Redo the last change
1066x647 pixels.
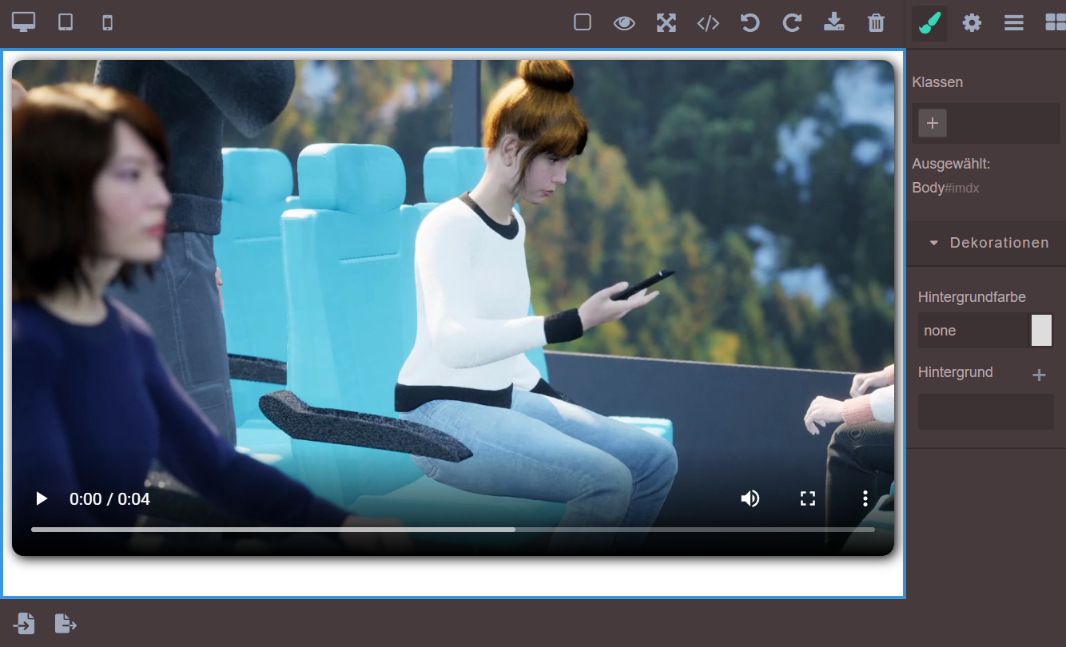coord(792,22)
